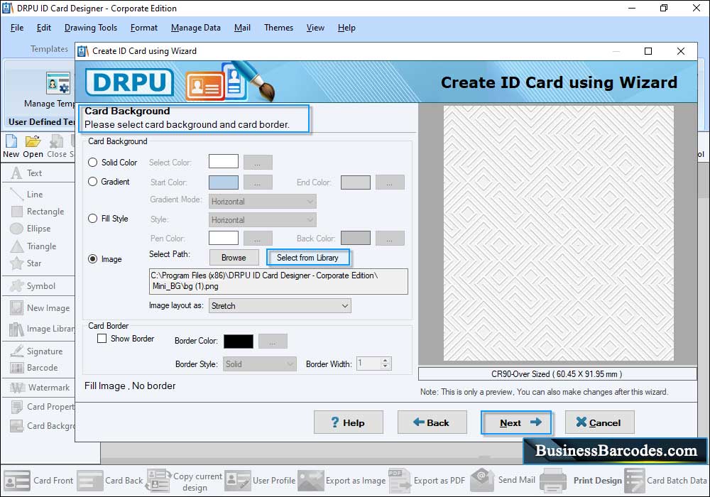710x497 pixels.
Task: Select the Triangle tool icon
Action: pyautogui.click(x=16, y=246)
